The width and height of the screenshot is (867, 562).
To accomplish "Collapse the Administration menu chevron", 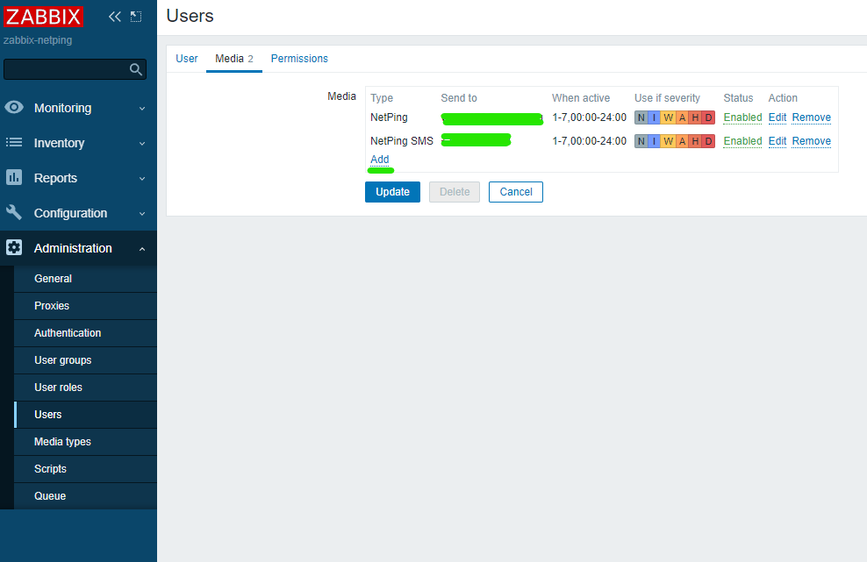I will click(x=142, y=249).
